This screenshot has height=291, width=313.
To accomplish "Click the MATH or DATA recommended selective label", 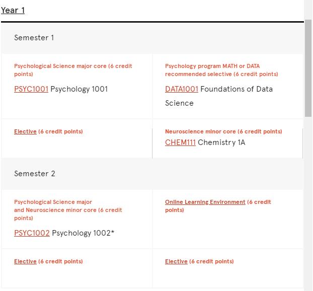I will 221,70.
